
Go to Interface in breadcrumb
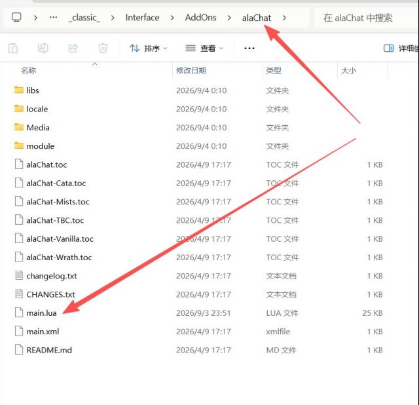click(143, 18)
